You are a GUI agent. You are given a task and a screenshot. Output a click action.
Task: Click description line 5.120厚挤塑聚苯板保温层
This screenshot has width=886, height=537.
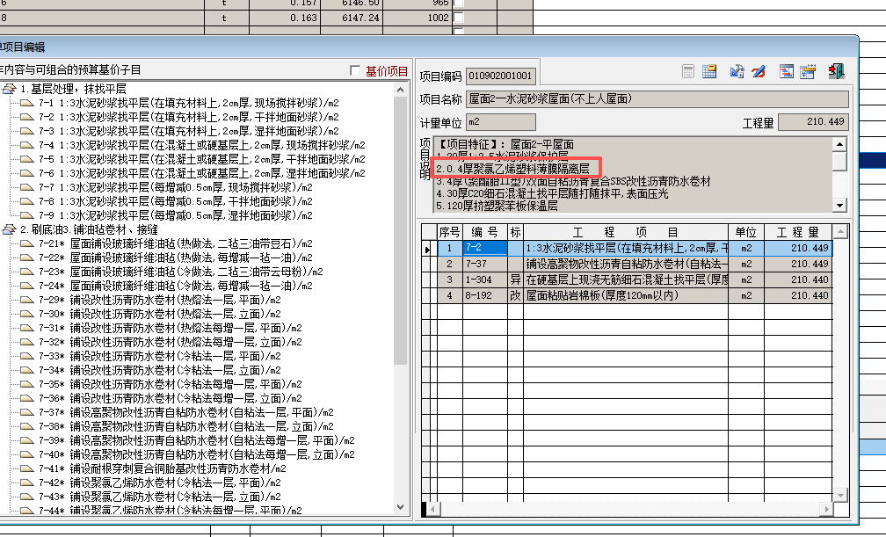point(497,207)
